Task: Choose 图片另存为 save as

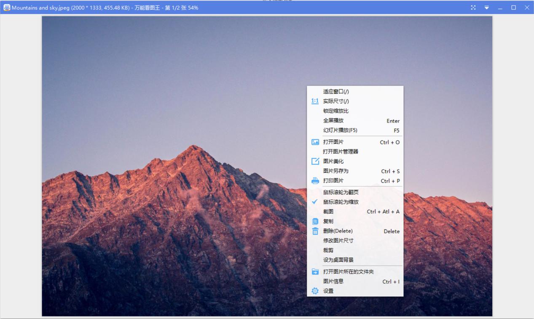Action: 355,171
